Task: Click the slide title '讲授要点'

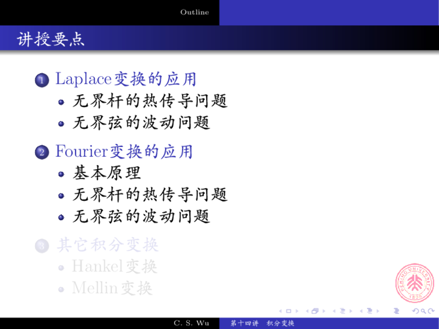Action: (x=51, y=39)
